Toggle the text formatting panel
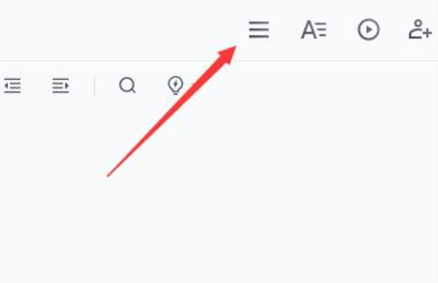The height and width of the screenshot is (283, 438). [x=314, y=30]
